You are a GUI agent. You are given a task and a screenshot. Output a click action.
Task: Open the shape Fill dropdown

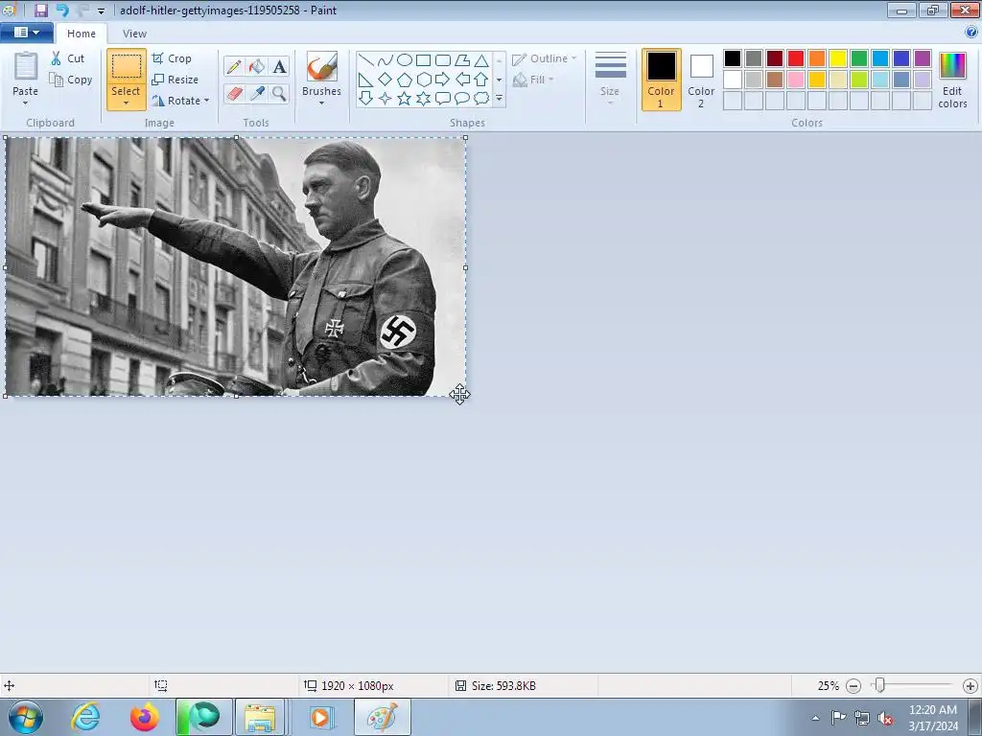pos(533,80)
